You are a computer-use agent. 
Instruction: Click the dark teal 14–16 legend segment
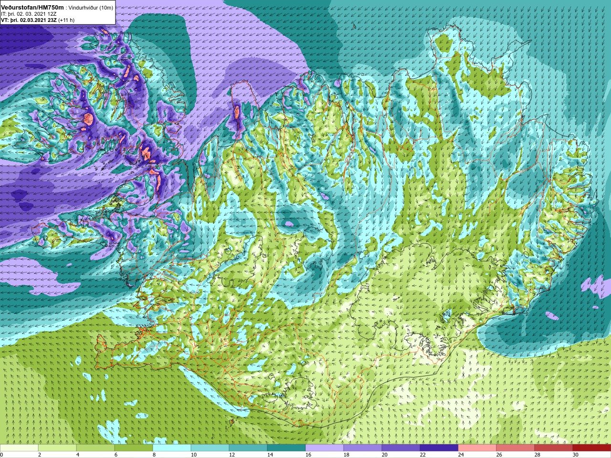(x=286, y=448)
